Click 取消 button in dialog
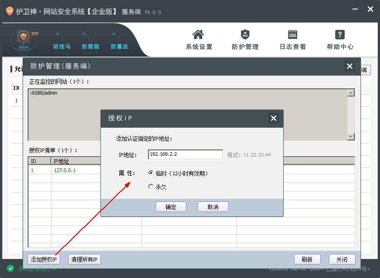This screenshot has width=380, height=278. (x=213, y=207)
